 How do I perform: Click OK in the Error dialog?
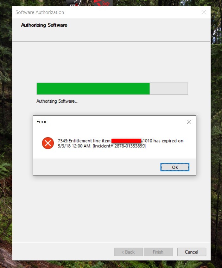pos(175,167)
